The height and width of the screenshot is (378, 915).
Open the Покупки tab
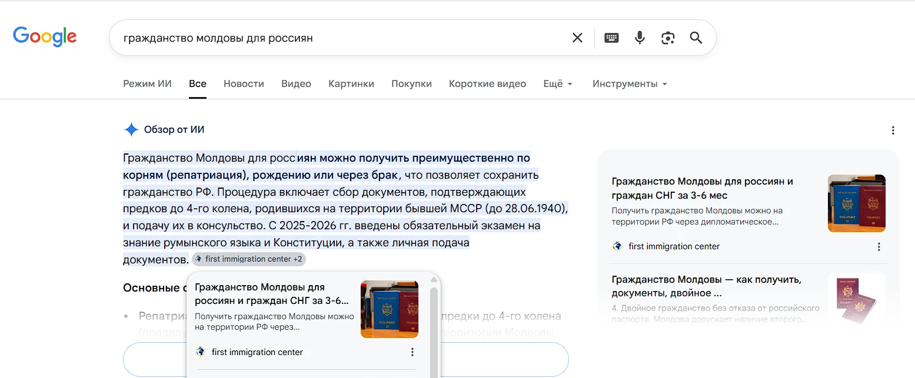pyautogui.click(x=411, y=83)
